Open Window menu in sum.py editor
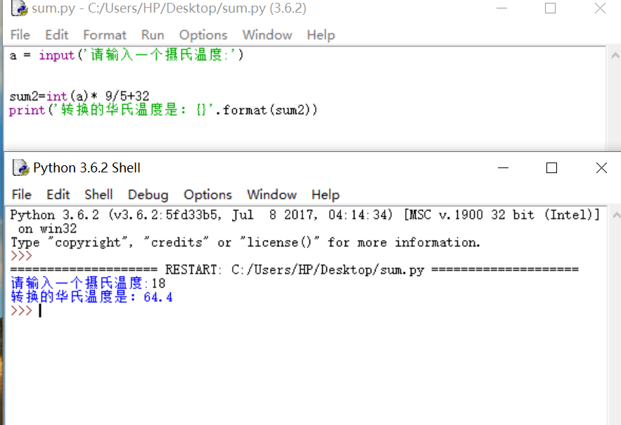The image size is (621, 425). click(x=267, y=35)
